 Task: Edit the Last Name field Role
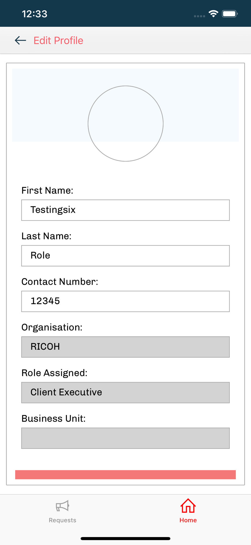(x=125, y=256)
